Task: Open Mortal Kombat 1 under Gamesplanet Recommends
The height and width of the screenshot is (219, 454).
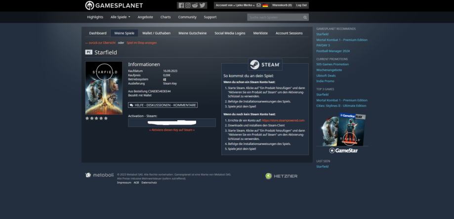Action: [342, 40]
